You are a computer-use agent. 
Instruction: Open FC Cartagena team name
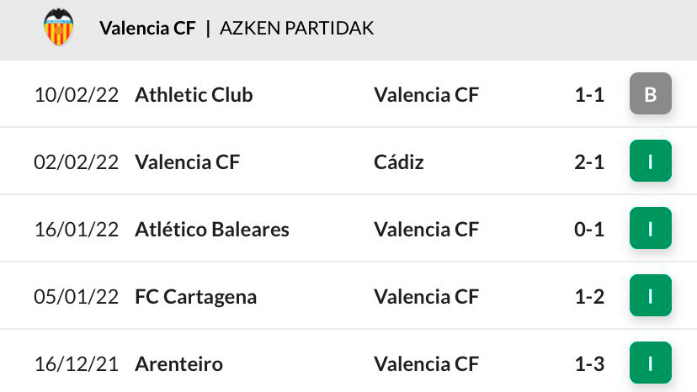pyautogui.click(x=195, y=297)
